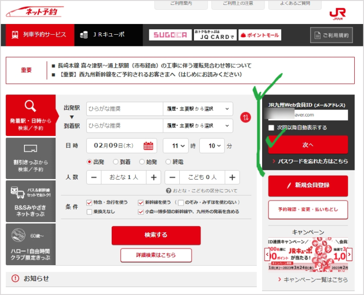Open JRキューポ tab
364x295 pixels.
108,35
